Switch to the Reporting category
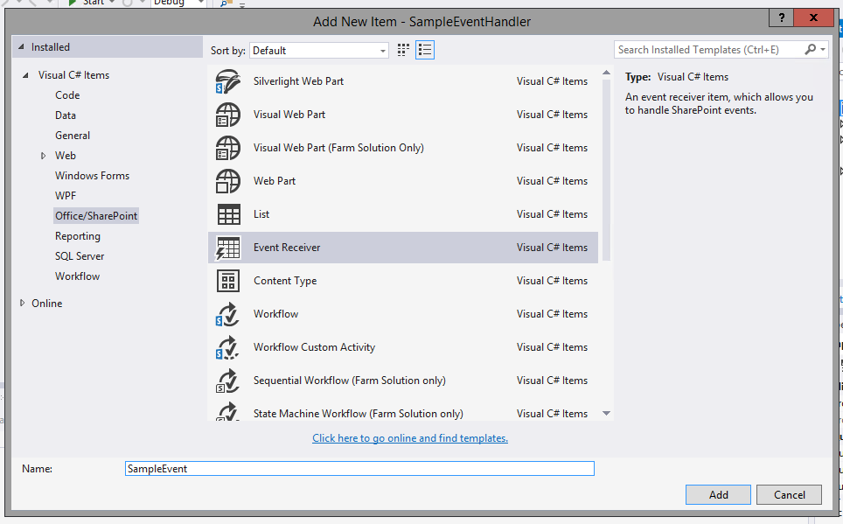Viewport: 843px width, 524px height. [x=77, y=235]
